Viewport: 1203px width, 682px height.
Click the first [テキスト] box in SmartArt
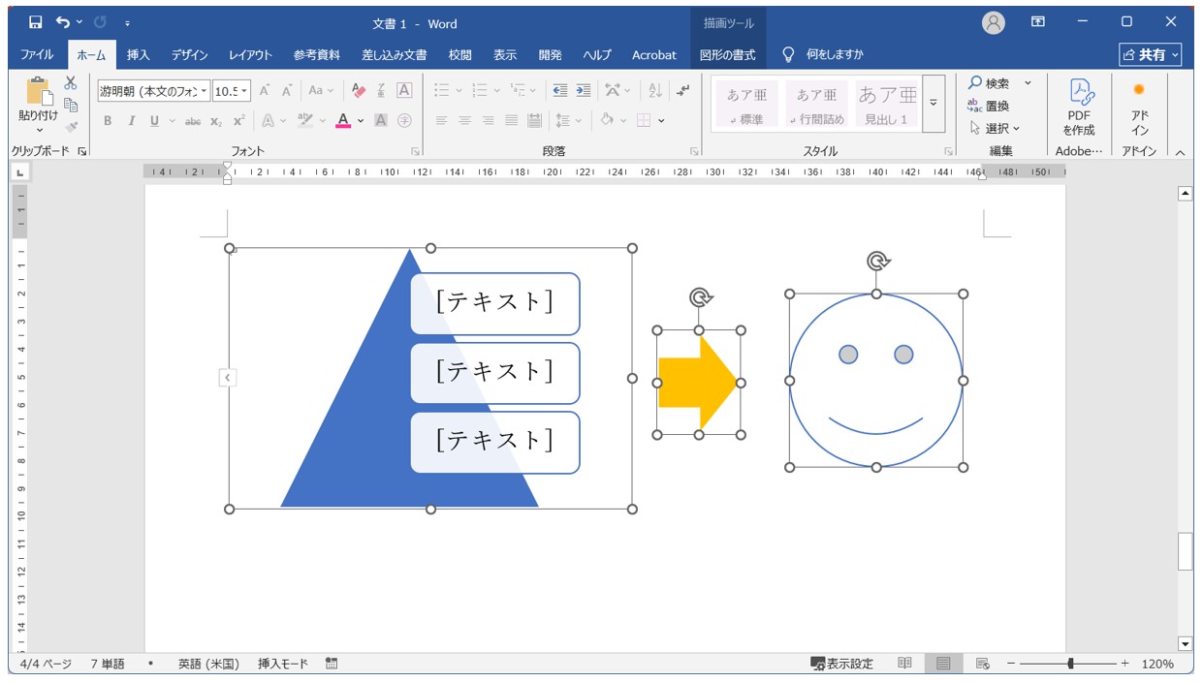(x=494, y=303)
